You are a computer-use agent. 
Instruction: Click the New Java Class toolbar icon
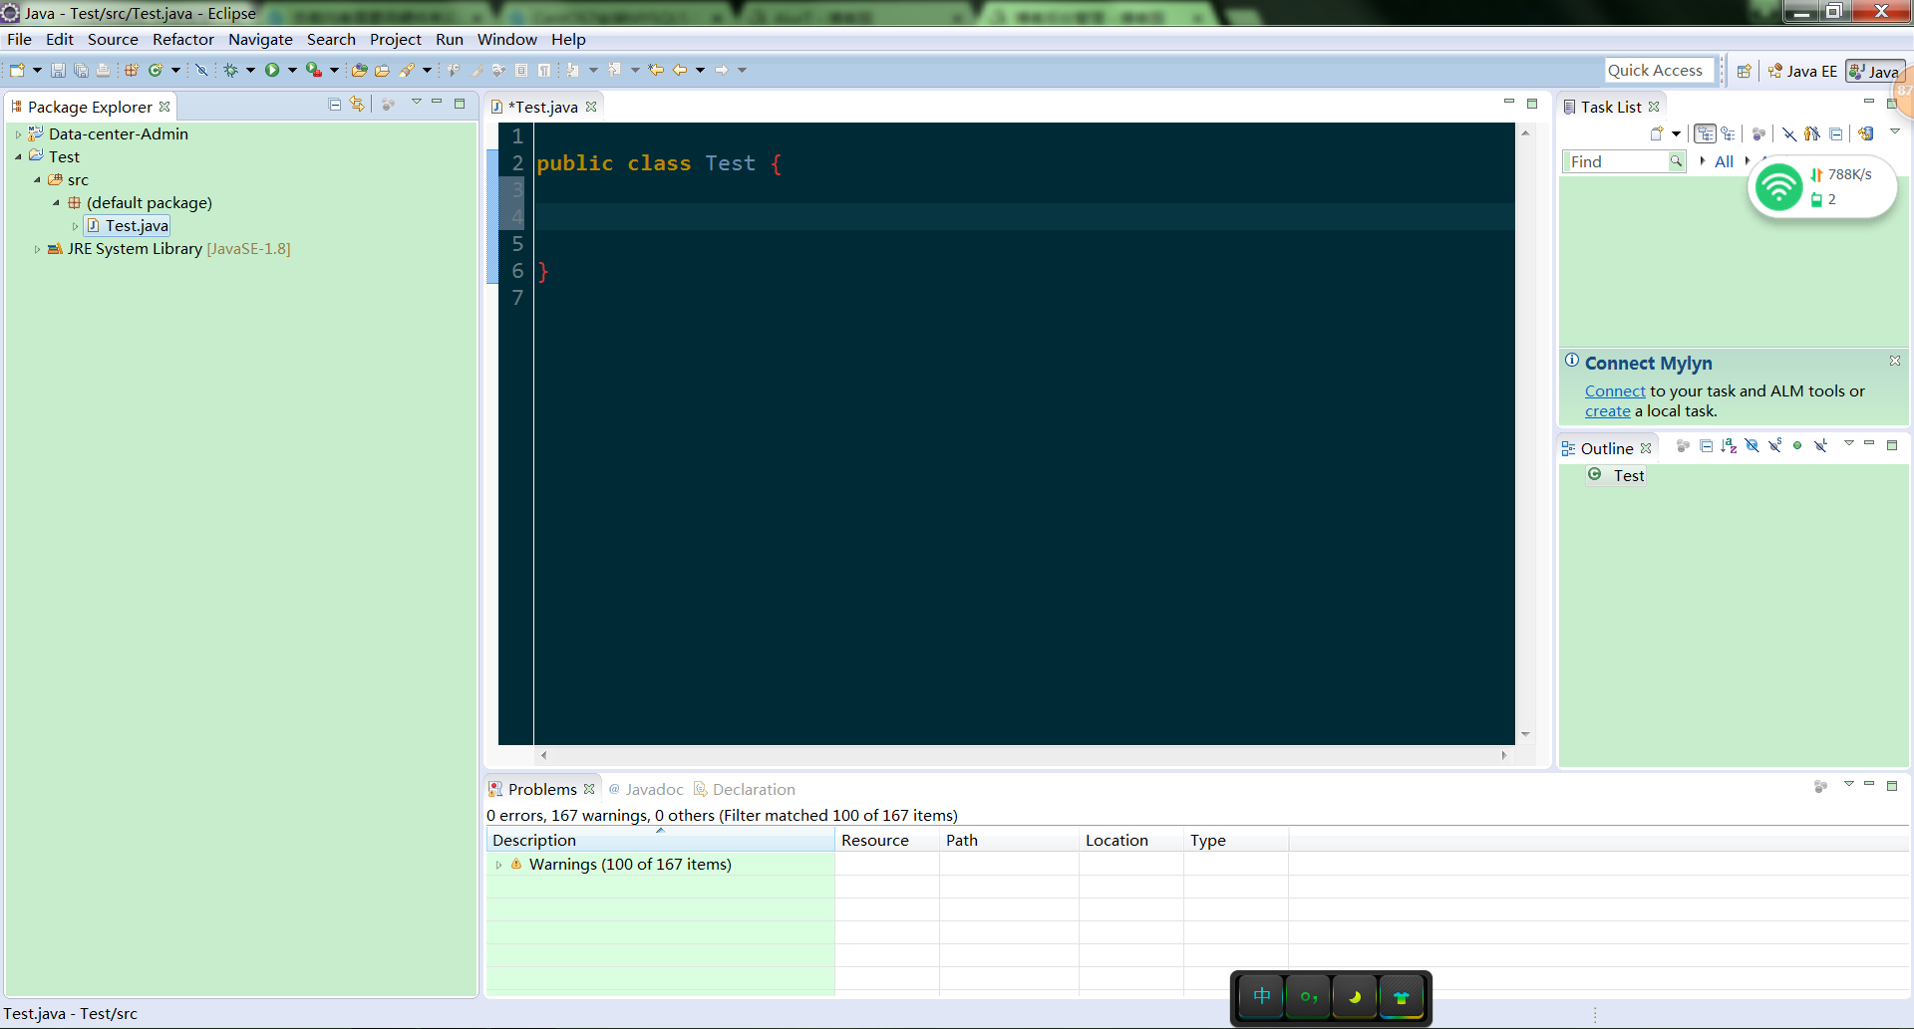[x=156, y=70]
